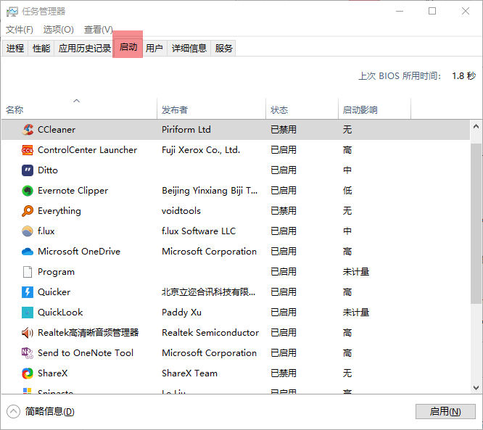Select the Quicker lightning icon
Image resolution: width=483 pixels, height=430 pixels.
click(28, 292)
